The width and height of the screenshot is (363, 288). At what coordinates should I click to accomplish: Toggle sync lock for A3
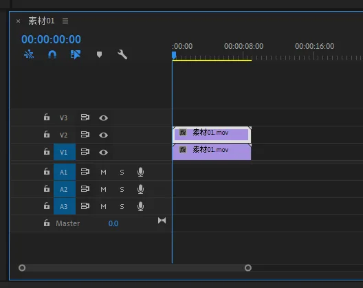85,206
